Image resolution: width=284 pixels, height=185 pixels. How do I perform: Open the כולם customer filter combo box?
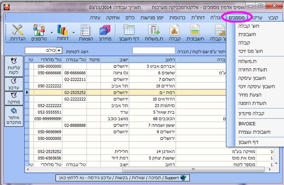39,50
